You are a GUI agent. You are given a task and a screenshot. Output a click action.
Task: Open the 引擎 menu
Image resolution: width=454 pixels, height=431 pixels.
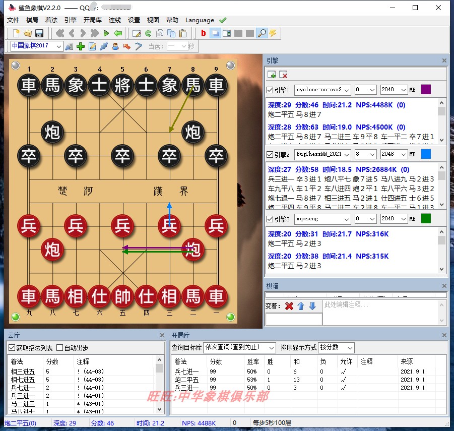click(x=71, y=20)
